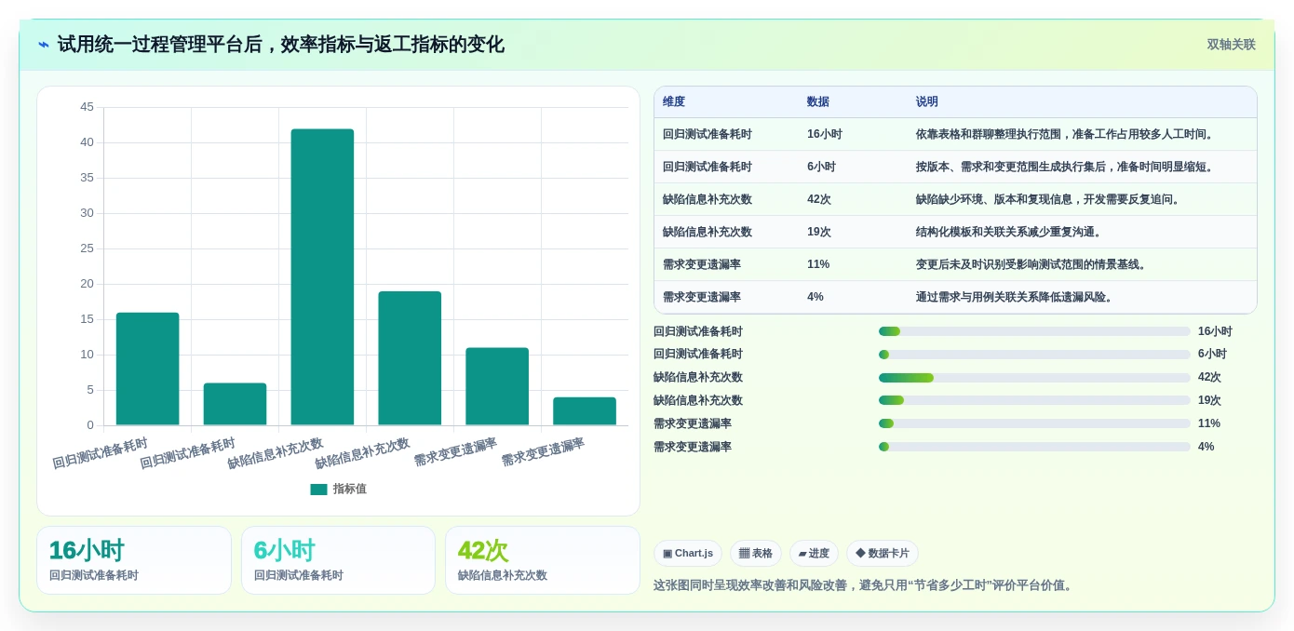The width and height of the screenshot is (1294, 631).
Task: Click the chart bar reaching 11
Action: 497,387
